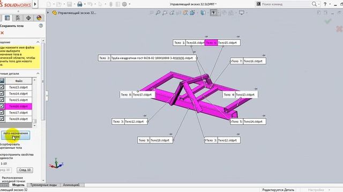Click the parts list scroll up arrow
The height and width of the screenshot is (192, 343).
tap(34, 80)
